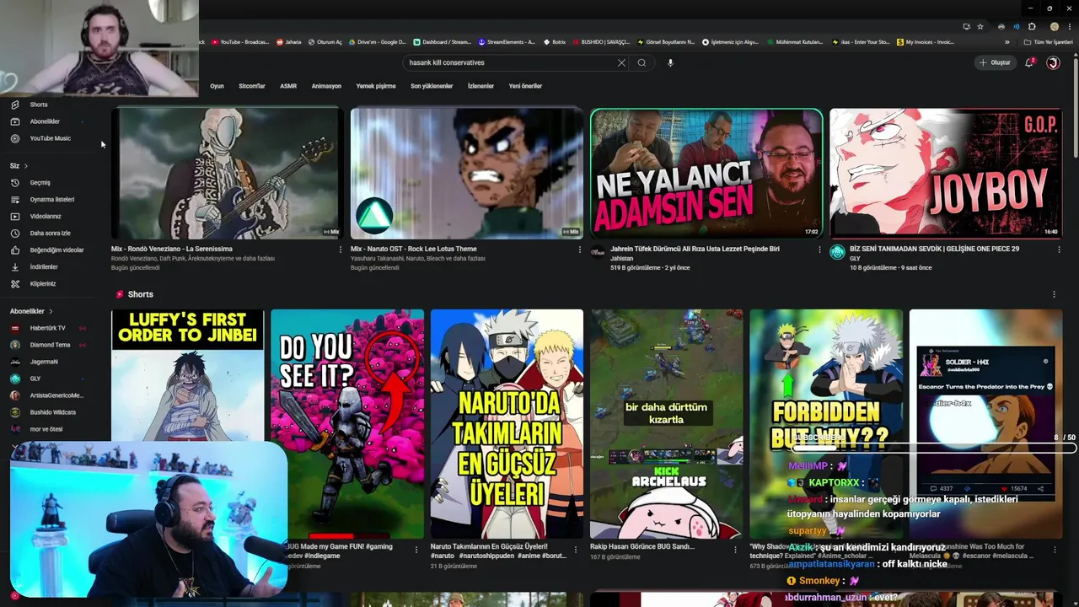This screenshot has width=1079, height=607.
Task: Open Geçmiş history page
Action: click(40, 183)
